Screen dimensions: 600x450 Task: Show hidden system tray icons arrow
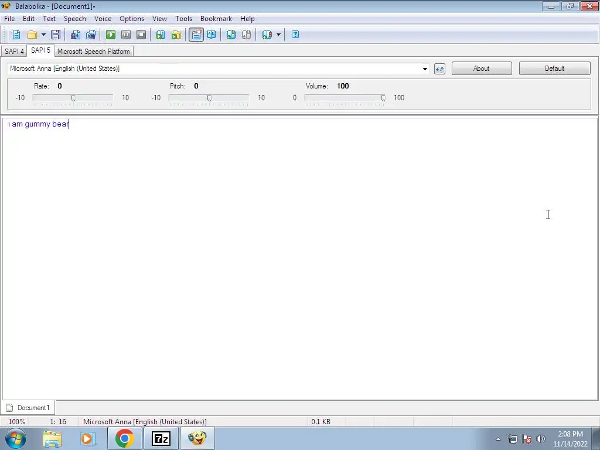pyautogui.click(x=498, y=439)
